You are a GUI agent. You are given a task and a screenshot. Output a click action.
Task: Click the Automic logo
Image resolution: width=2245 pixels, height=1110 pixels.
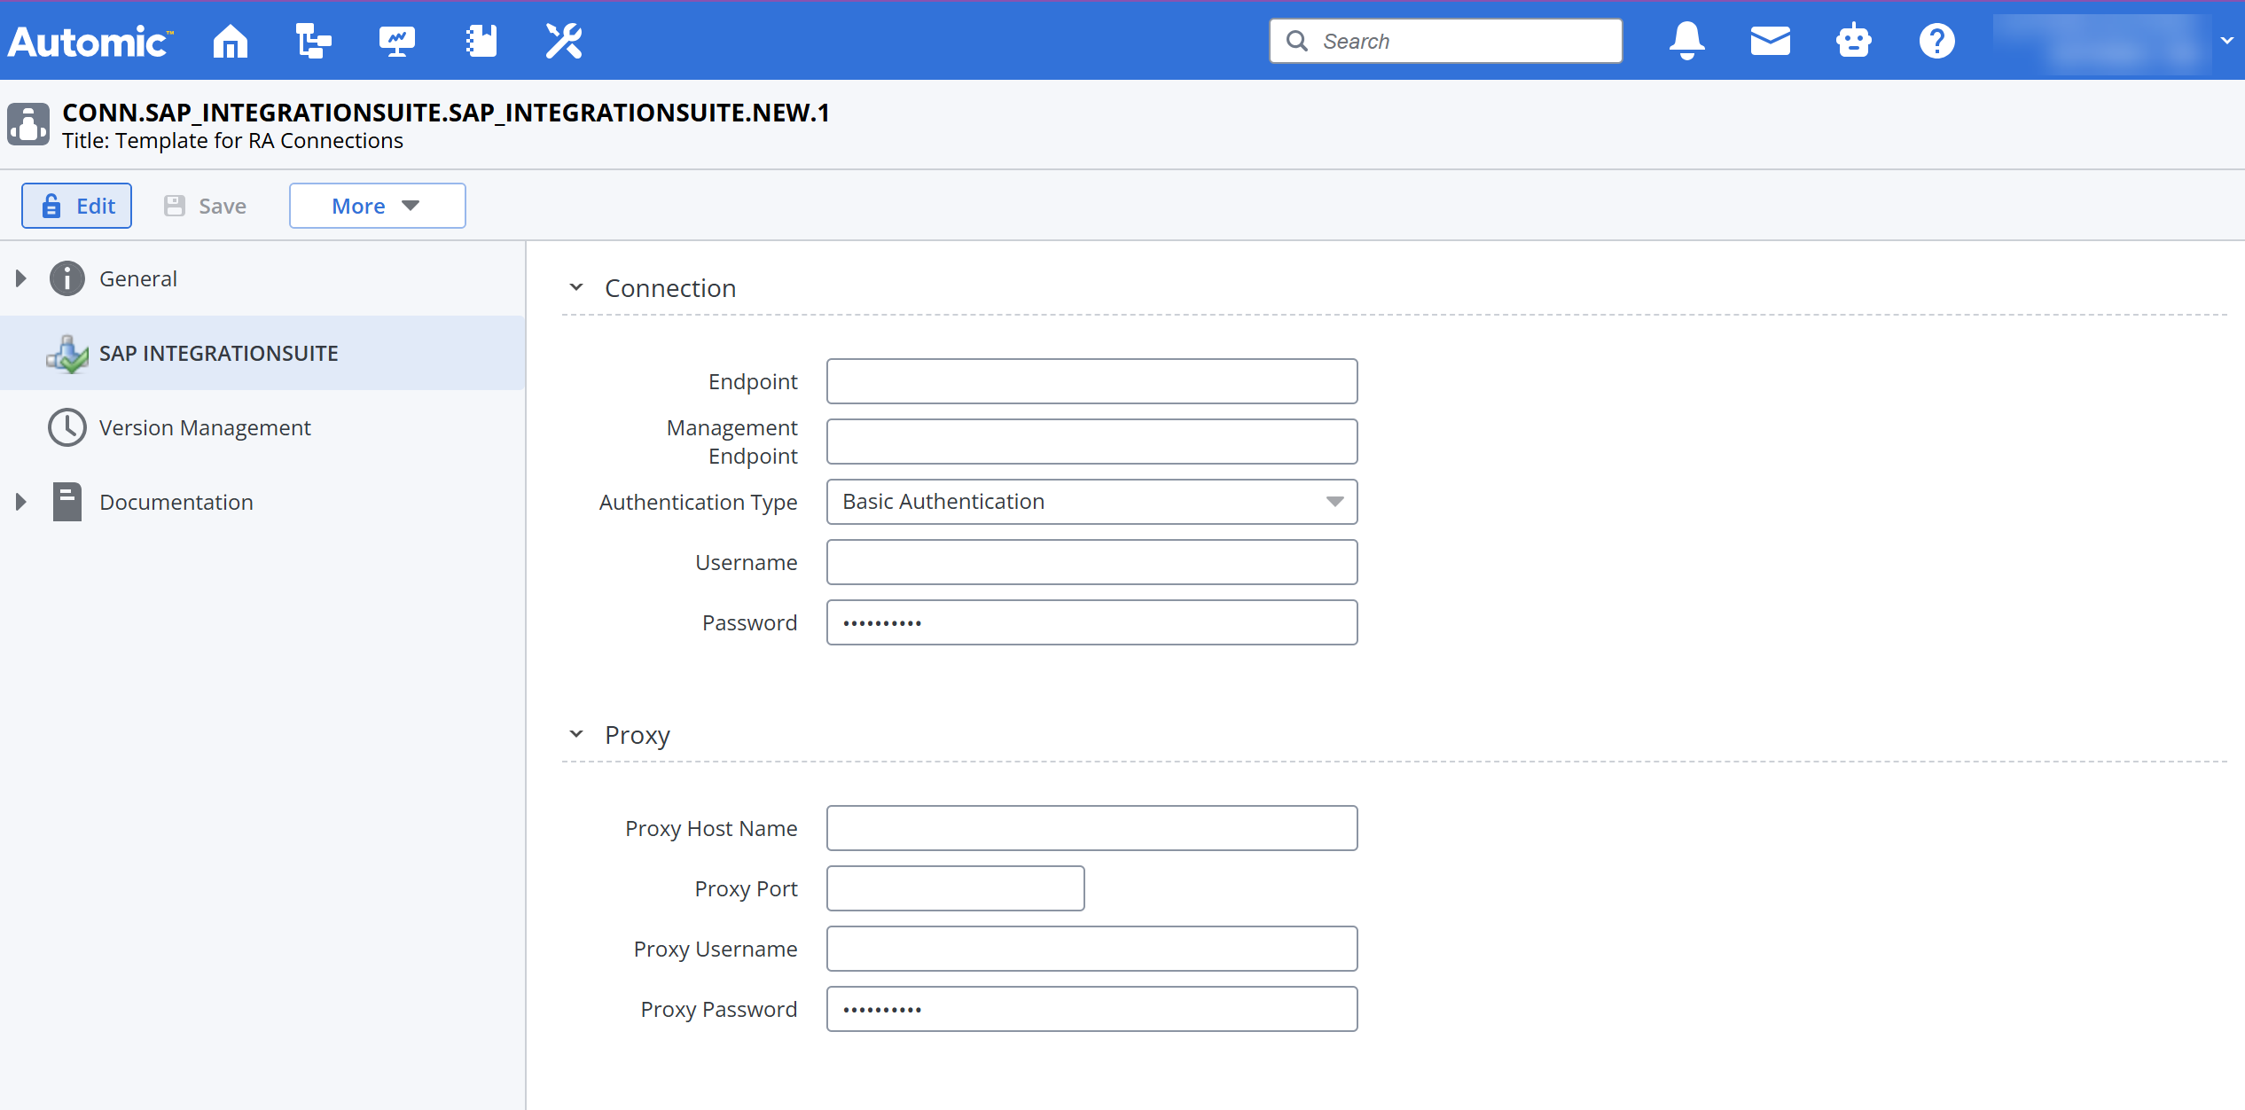[90, 42]
